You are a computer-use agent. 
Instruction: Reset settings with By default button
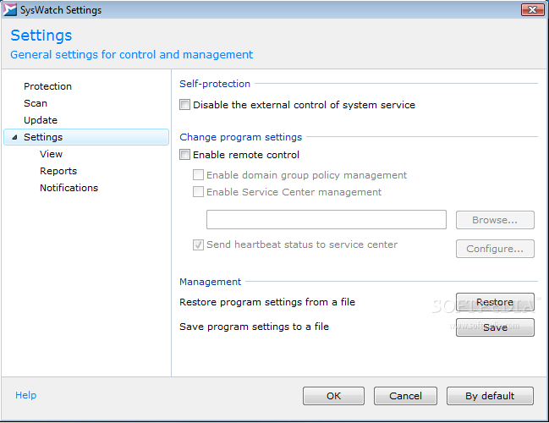pyautogui.click(x=490, y=396)
